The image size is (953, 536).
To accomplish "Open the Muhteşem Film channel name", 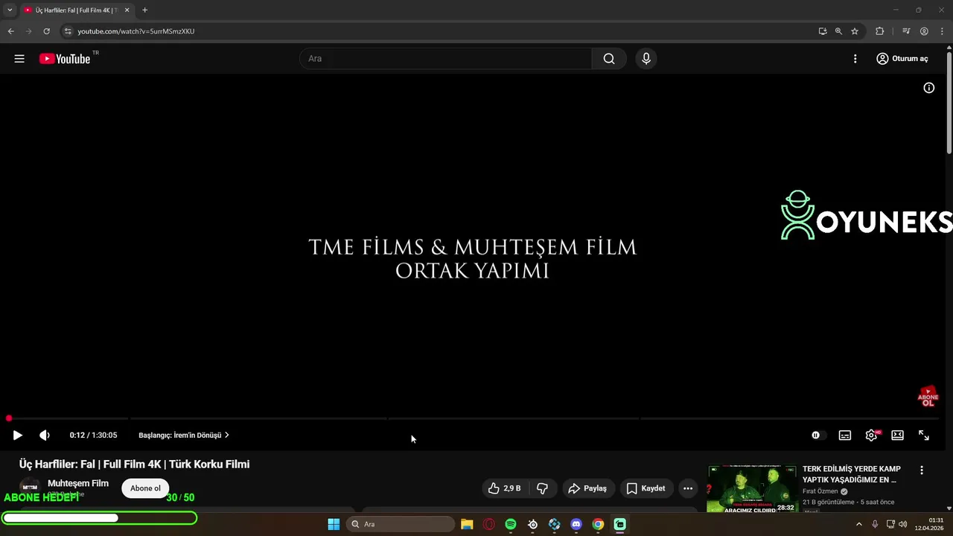I will 78,483.
